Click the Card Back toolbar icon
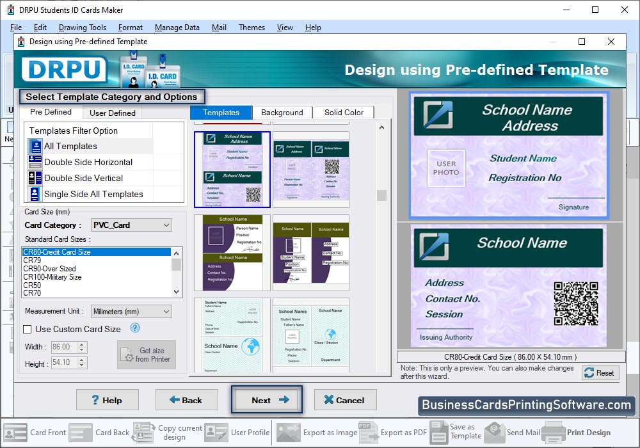 [81, 433]
